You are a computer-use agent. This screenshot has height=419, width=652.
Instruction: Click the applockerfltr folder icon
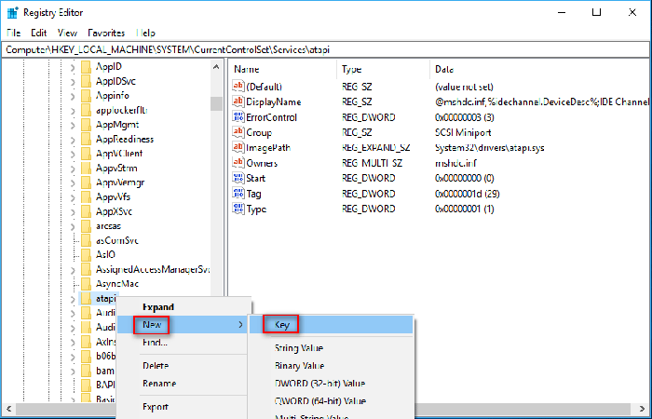(86, 110)
